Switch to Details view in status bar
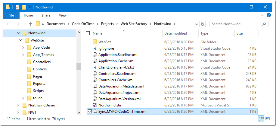276x126 pixels. 261,119
